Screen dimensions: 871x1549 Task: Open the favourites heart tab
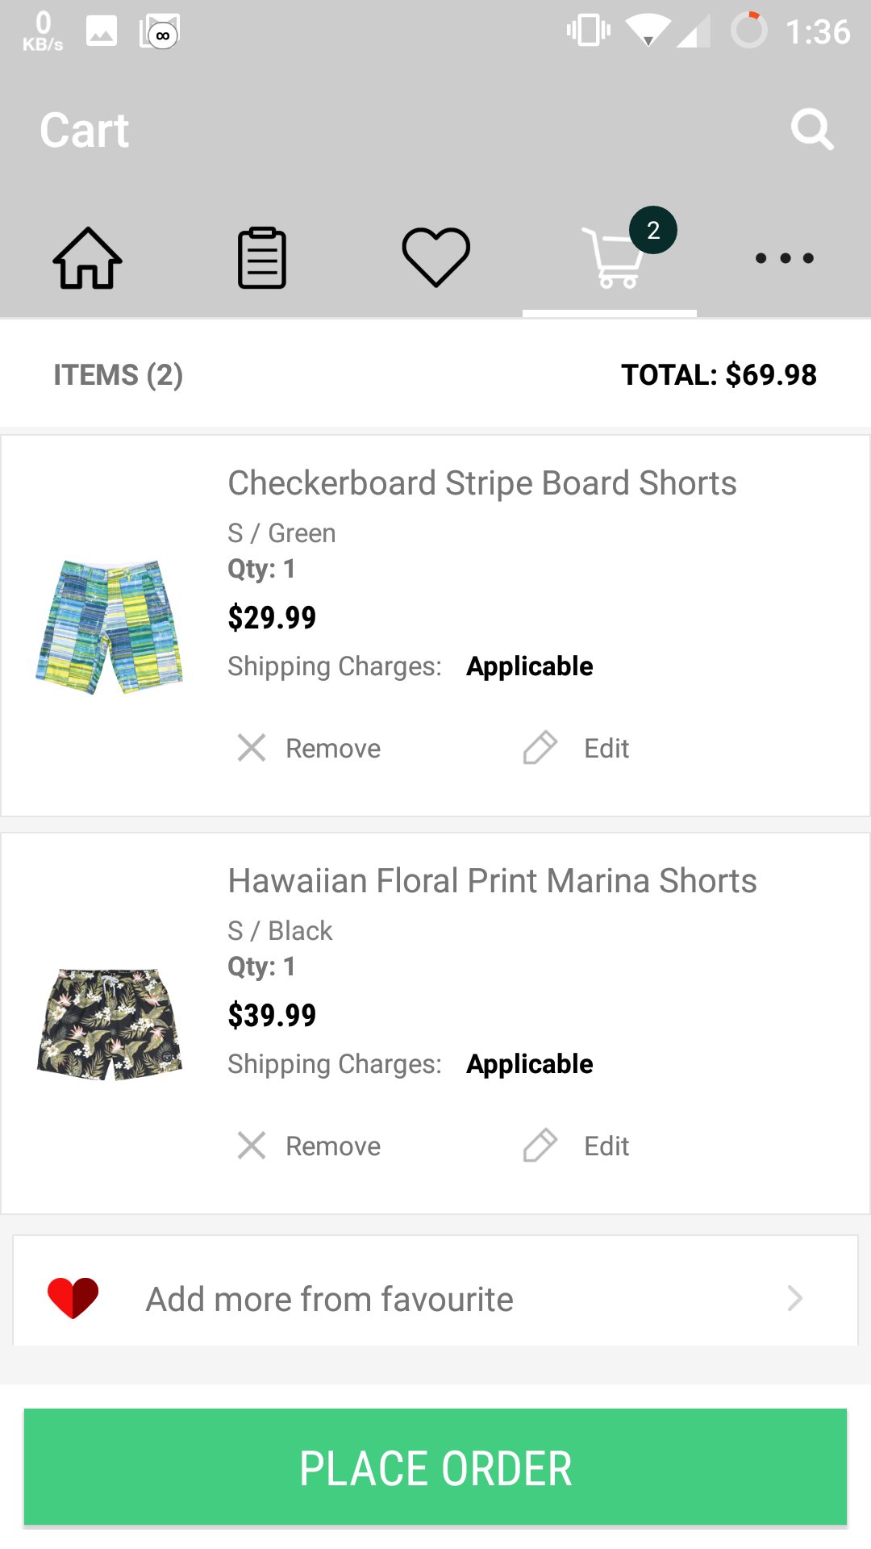(x=436, y=257)
